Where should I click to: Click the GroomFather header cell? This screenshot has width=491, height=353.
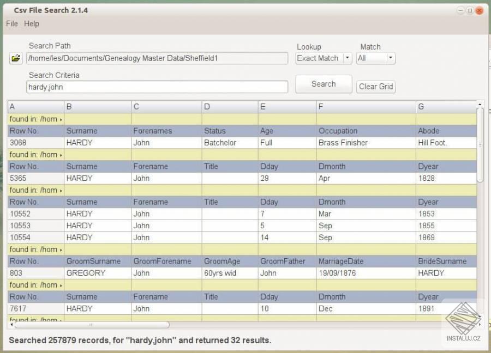pyautogui.click(x=288, y=261)
